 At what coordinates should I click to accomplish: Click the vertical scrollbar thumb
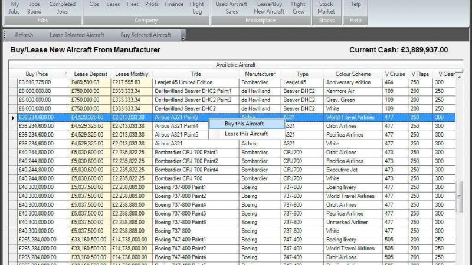[x=460, y=197]
